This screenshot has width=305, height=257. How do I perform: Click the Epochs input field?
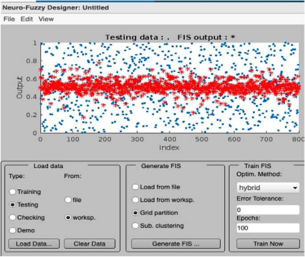pos(268,228)
